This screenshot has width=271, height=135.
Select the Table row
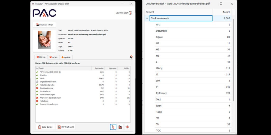193,112
